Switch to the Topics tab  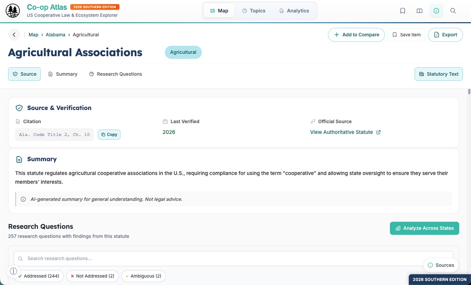click(x=254, y=11)
